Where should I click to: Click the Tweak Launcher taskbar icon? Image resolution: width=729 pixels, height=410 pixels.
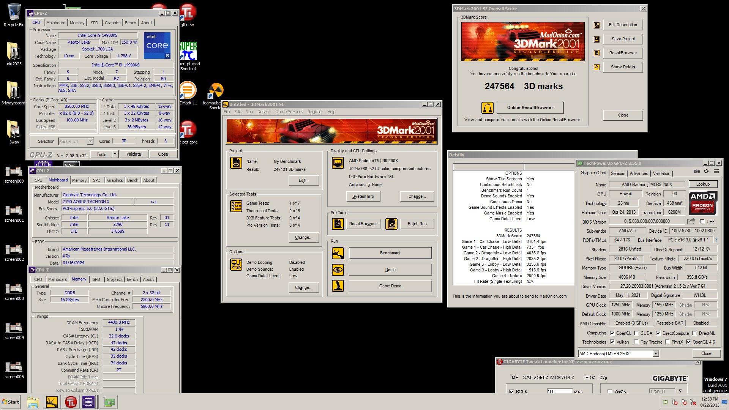click(71, 402)
